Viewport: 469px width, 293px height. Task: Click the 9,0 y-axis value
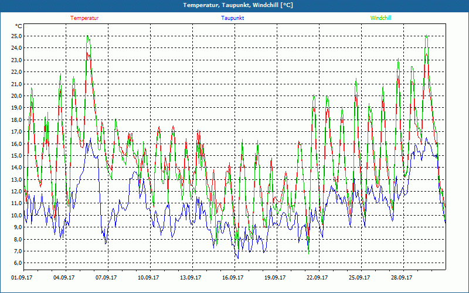click(x=18, y=227)
